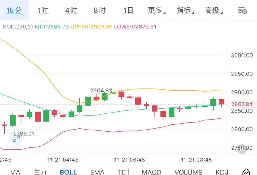Click the 2950.00 price axis label
Screen dimensions: 257x175
tap(242, 74)
